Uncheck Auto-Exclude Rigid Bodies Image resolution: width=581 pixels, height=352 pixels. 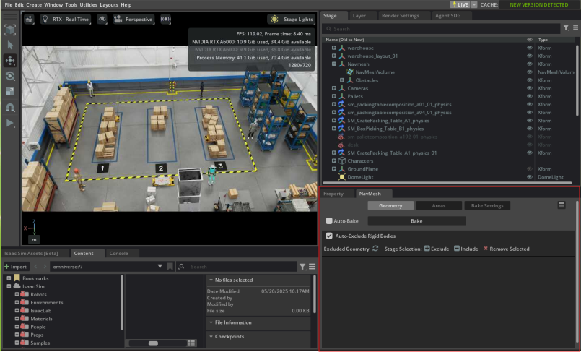(x=330, y=236)
